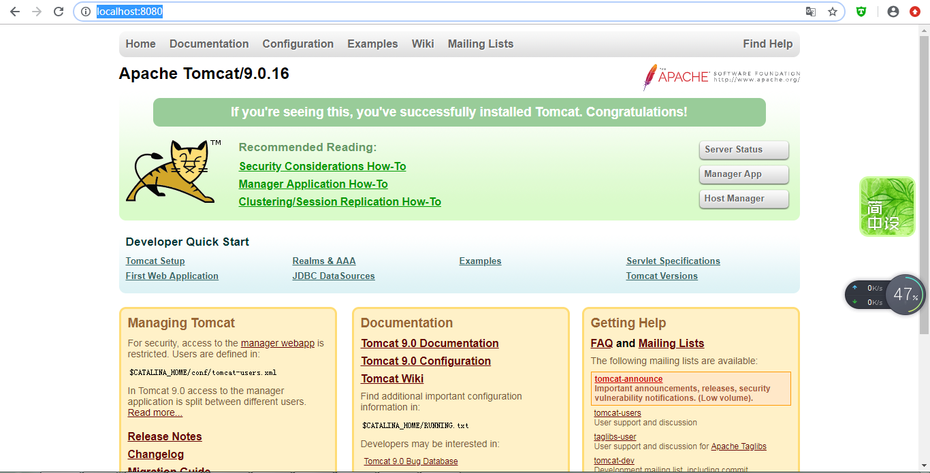Open the Tomcat Setup link
930x473 pixels.
pos(155,261)
